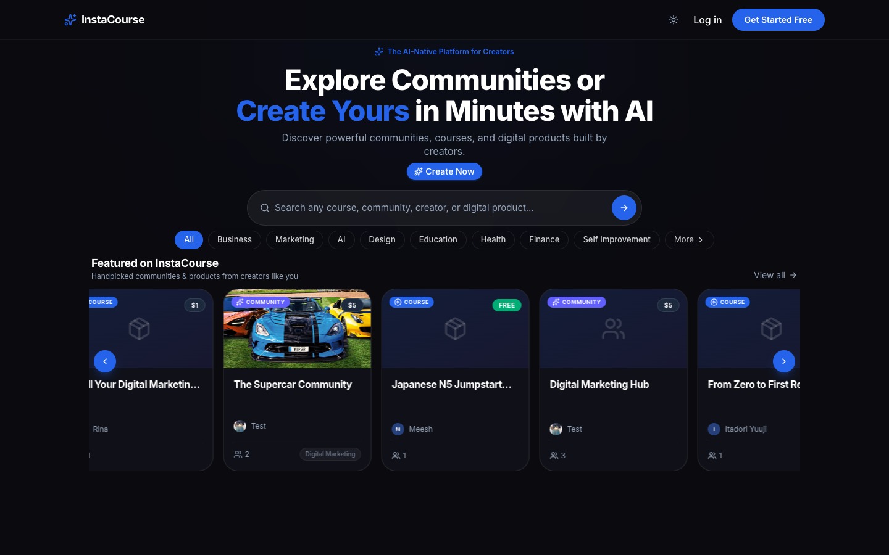889x555 pixels.
Task: Click the search magnifier icon
Action: tap(265, 208)
